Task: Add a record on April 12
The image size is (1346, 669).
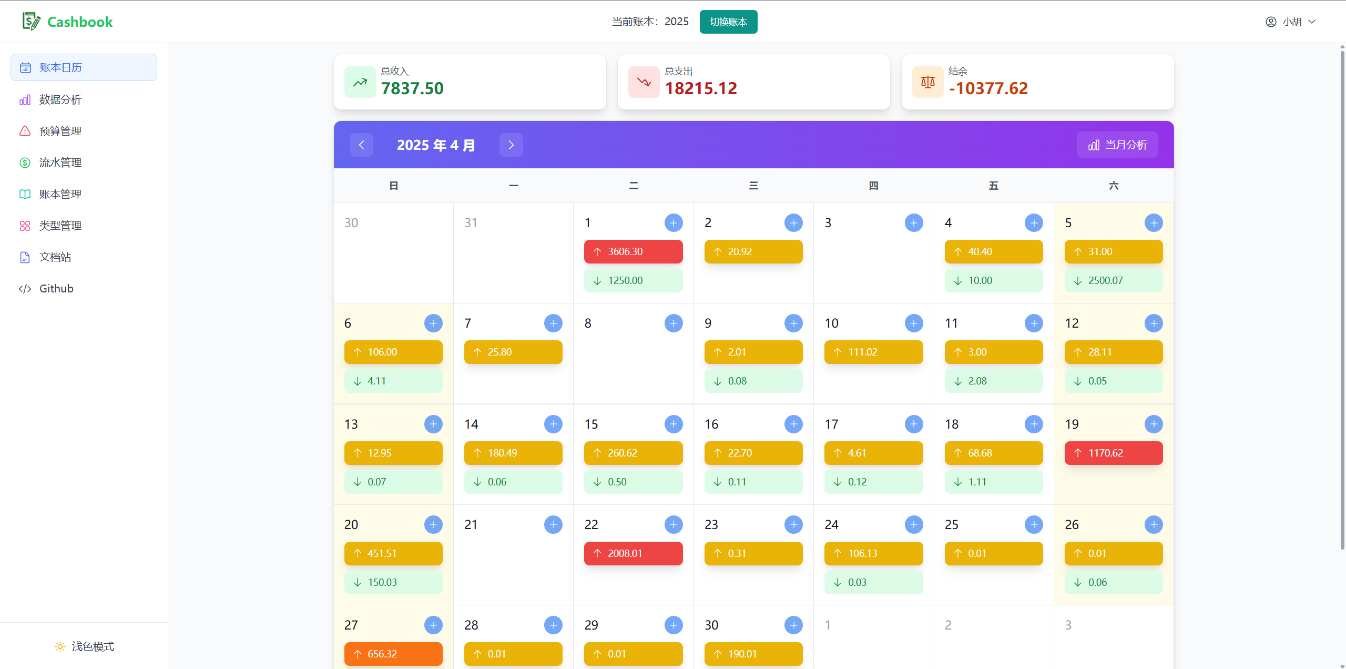Action: coord(1154,323)
